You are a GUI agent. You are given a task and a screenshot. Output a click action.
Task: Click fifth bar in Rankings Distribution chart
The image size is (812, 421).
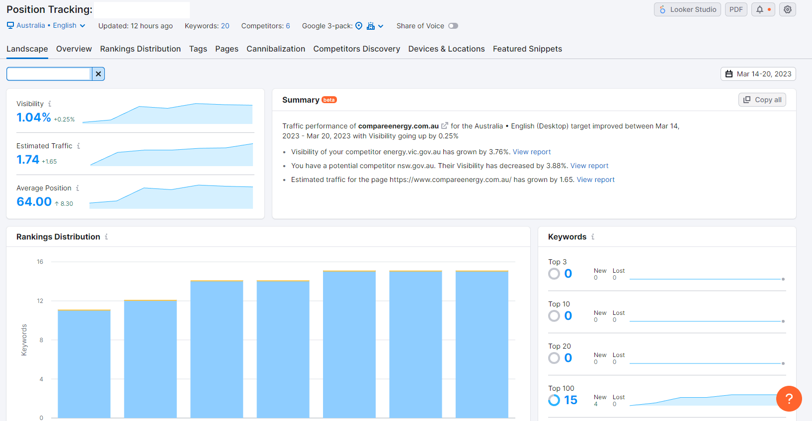pos(349,344)
